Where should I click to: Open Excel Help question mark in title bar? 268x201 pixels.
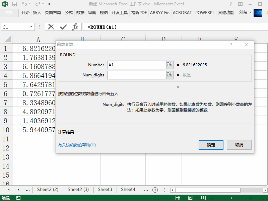[230, 4]
